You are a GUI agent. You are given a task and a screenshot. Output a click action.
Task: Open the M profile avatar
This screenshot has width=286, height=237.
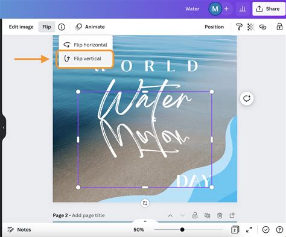(x=215, y=9)
